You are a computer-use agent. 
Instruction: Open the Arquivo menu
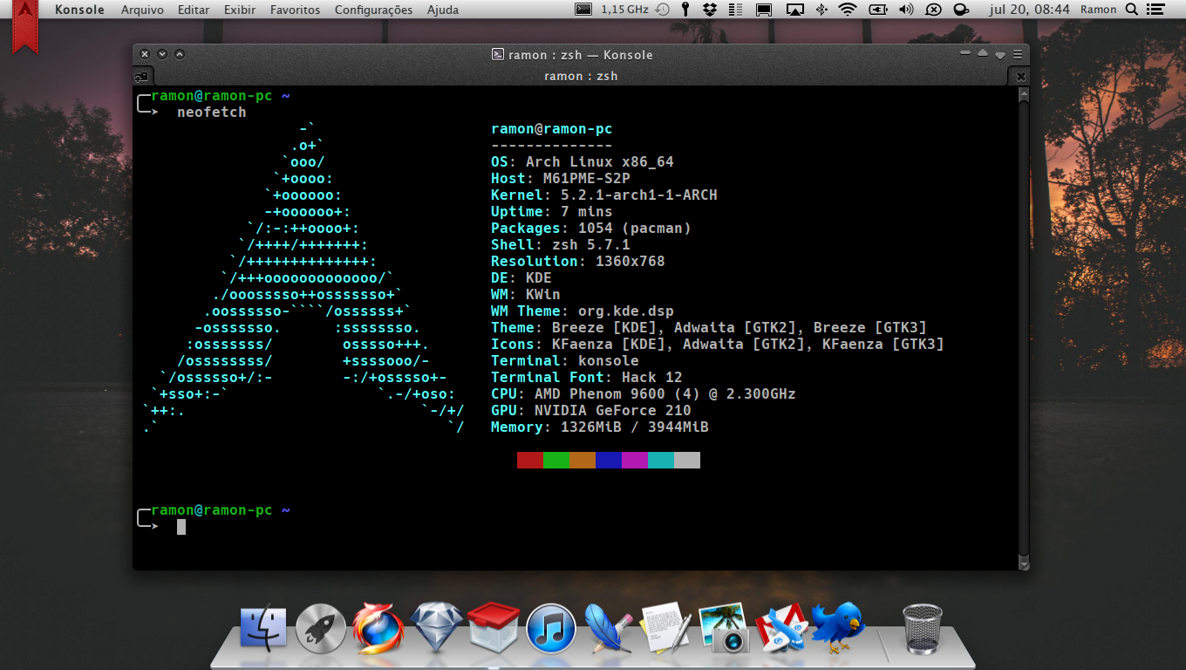[x=142, y=10]
